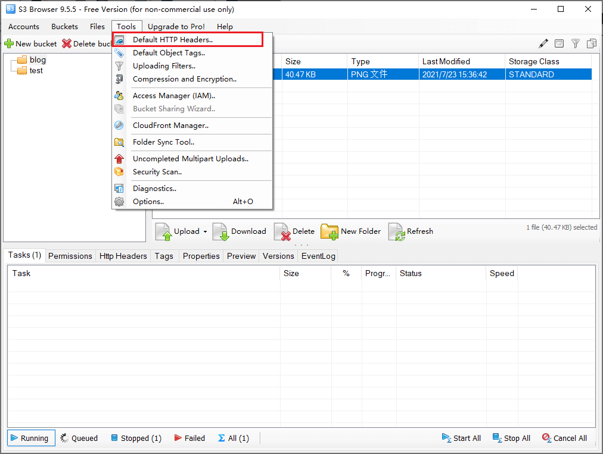The width and height of the screenshot is (603, 454).
Task: Click the window icon beside the pencil
Action: point(559,43)
